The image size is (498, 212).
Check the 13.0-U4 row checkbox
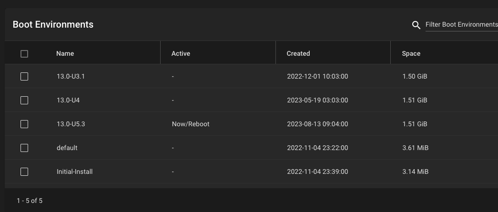click(x=24, y=101)
